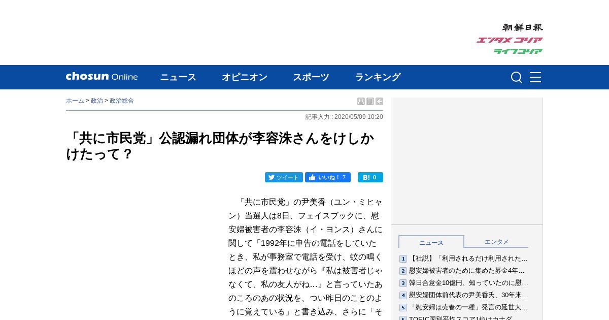Click the ツイート button

[284, 177]
